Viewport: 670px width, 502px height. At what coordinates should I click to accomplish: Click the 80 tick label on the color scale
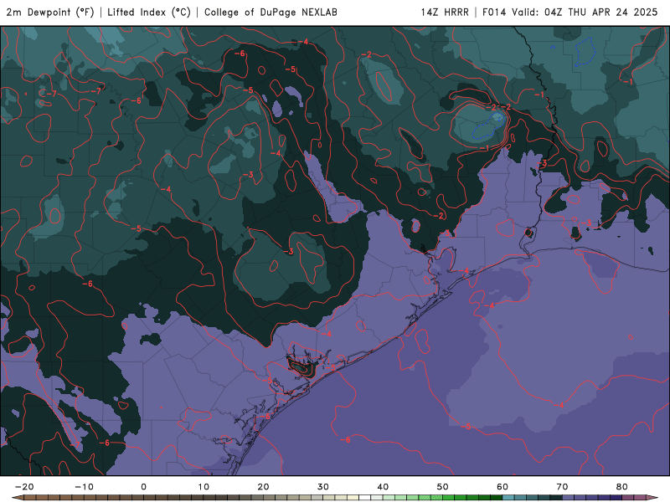[622, 487]
